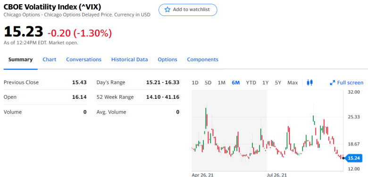Switch chart to 5Y range
This screenshot has height=177, width=368.
click(278, 83)
